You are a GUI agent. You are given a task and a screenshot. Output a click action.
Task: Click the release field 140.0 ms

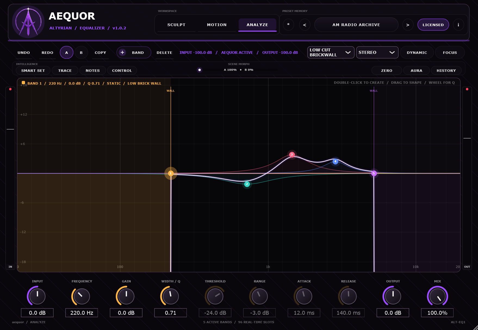tap(348, 313)
